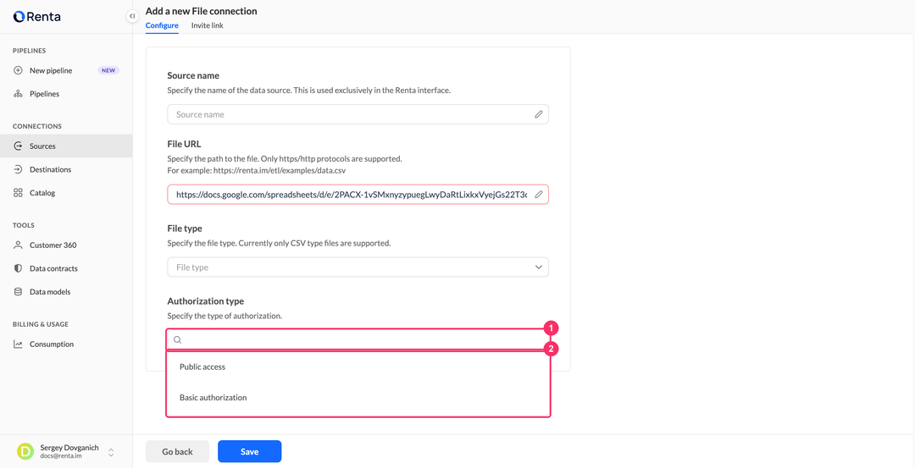Click the Authorization type label
The width and height of the screenshot is (915, 468).
point(205,301)
